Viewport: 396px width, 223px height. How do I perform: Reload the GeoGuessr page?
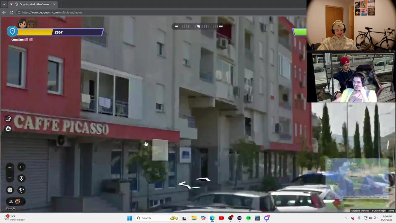point(11,12)
